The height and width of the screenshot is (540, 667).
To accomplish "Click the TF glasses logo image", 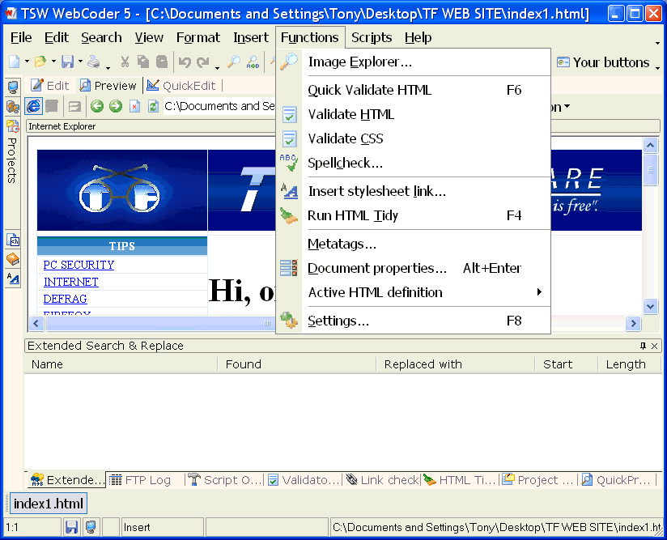I will pyautogui.click(x=122, y=189).
